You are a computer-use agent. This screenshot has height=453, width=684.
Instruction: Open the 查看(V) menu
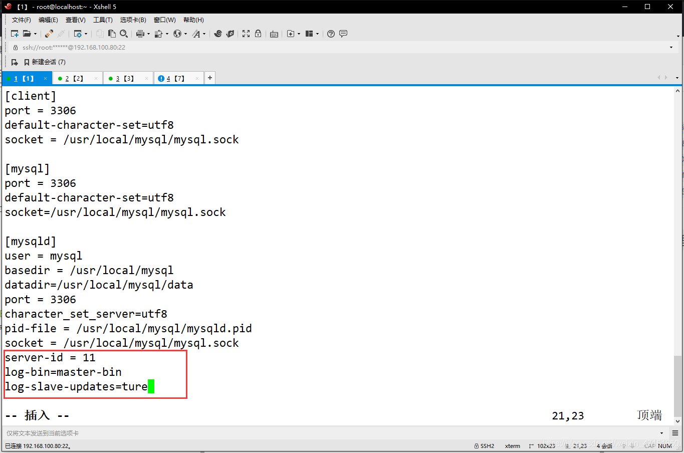click(x=76, y=20)
